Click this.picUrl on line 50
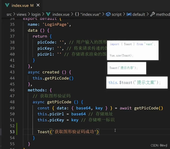 [51, 114]
